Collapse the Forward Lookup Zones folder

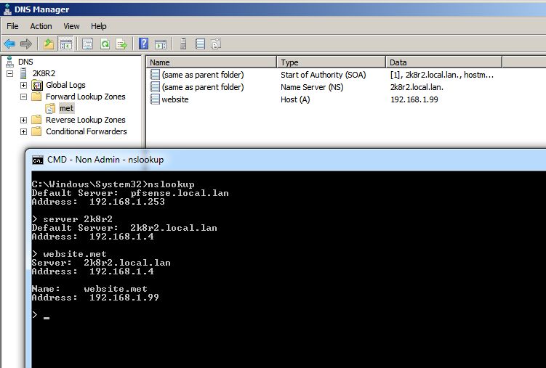tap(23, 97)
